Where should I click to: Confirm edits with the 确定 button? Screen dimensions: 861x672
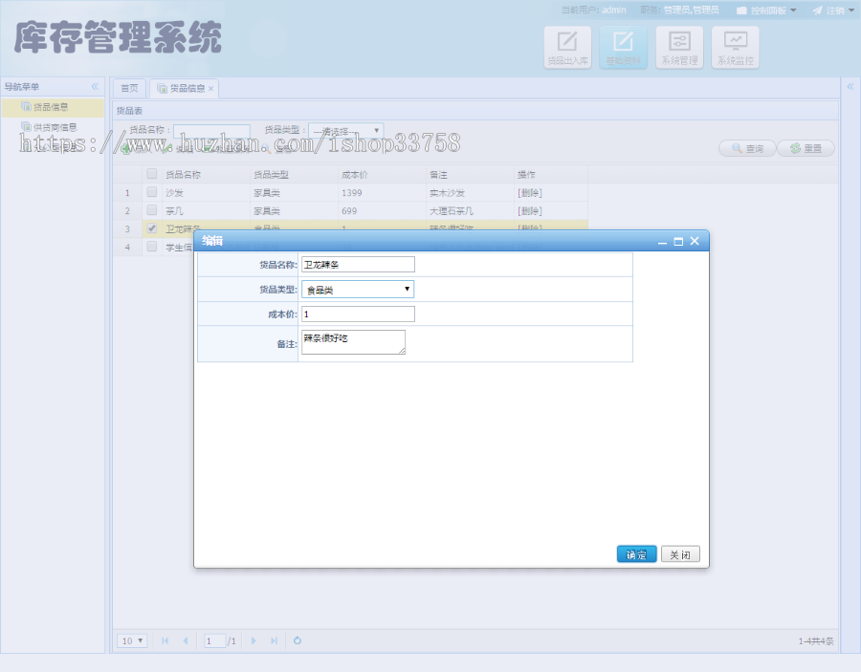pos(636,553)
